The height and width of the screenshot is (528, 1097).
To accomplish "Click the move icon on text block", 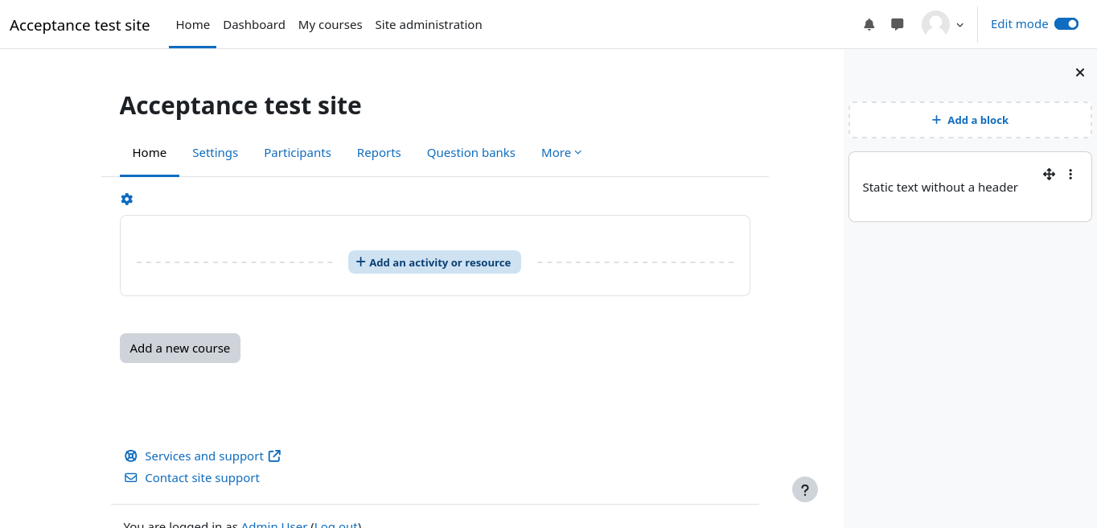I will coord(1049,174).
